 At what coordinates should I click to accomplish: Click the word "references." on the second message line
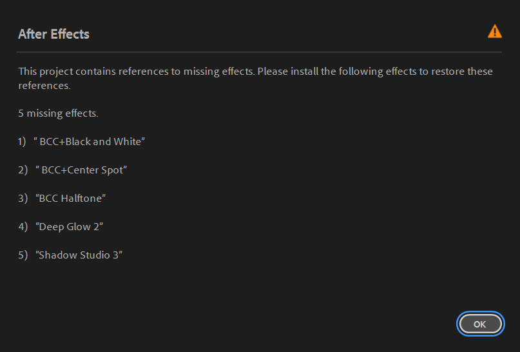[44, 85]
